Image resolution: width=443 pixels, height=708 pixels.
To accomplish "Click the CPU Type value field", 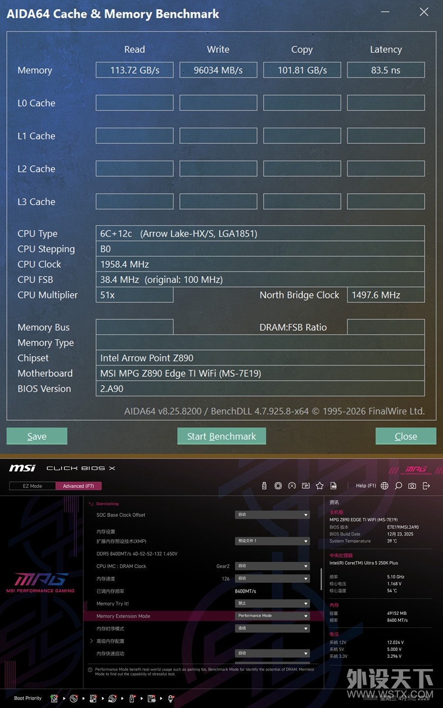I will pyautogui.click(x=260, y=234).
